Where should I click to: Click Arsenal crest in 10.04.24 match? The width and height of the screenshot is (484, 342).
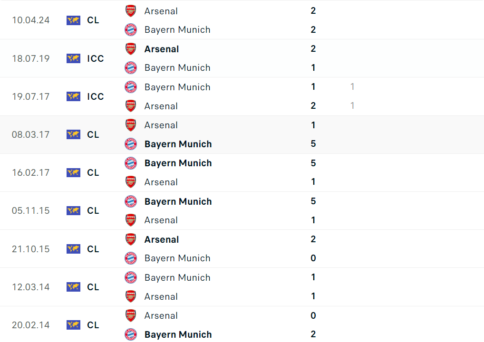click(131, 11)
